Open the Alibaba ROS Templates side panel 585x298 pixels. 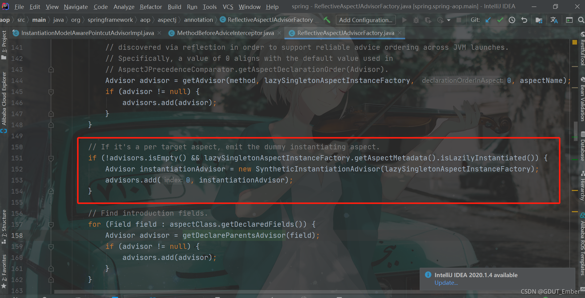pyautogui.click(x=582, y=244)
